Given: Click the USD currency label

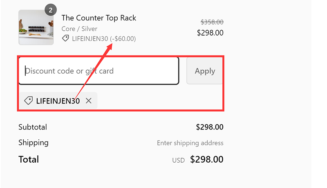Looking at the screenshot, I should pos(178,160).
